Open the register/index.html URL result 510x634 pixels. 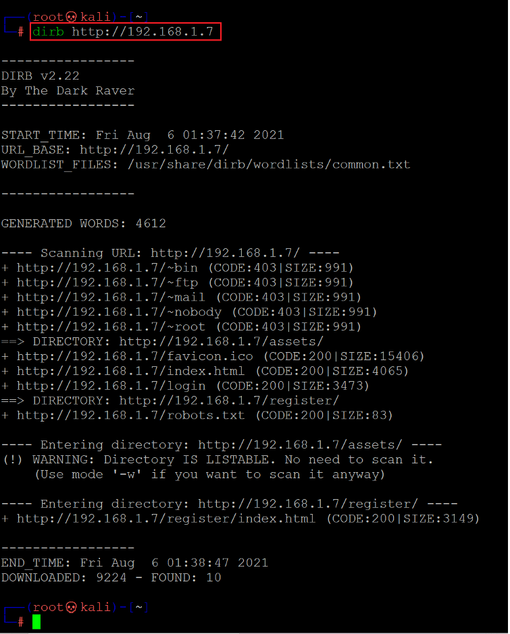tap(166, 519)
